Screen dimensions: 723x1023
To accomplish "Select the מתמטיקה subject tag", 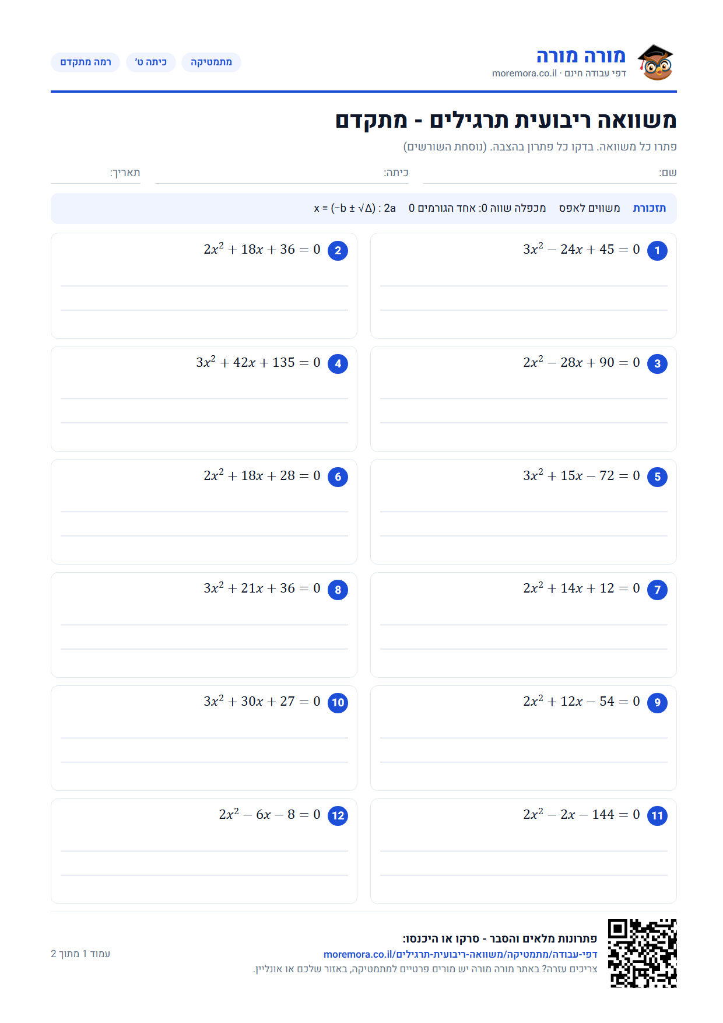I will (x=211, y=62).
